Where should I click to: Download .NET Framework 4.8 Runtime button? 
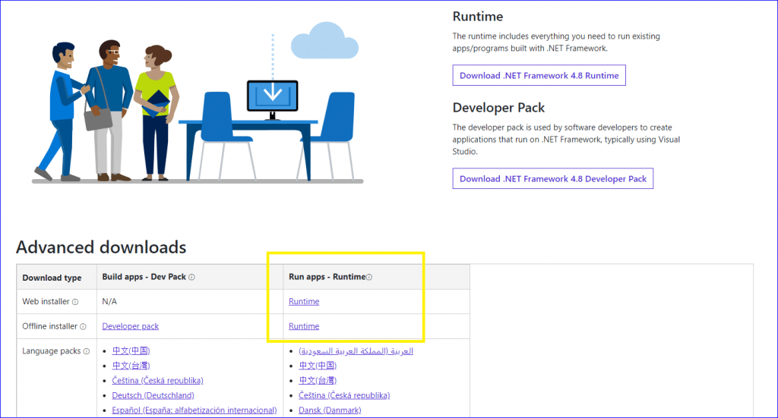tap(539, 75)
